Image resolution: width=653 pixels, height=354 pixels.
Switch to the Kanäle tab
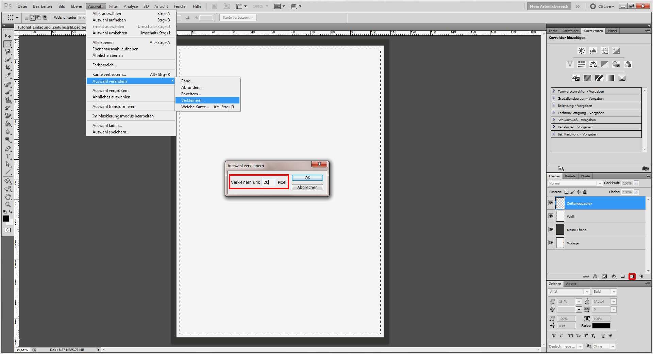pos(570,176)
